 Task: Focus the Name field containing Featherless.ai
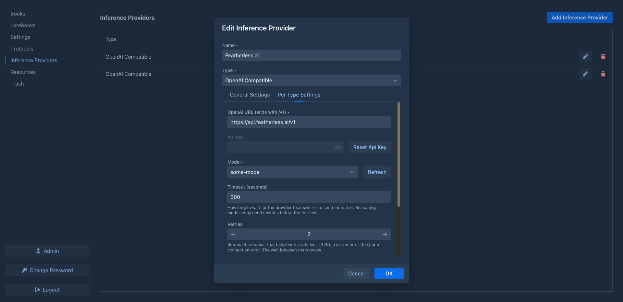pos(311,55)
